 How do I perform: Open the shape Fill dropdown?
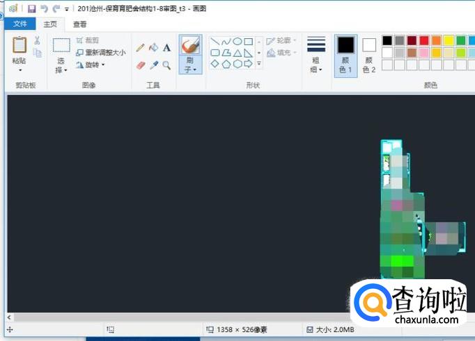coord(281,53)
